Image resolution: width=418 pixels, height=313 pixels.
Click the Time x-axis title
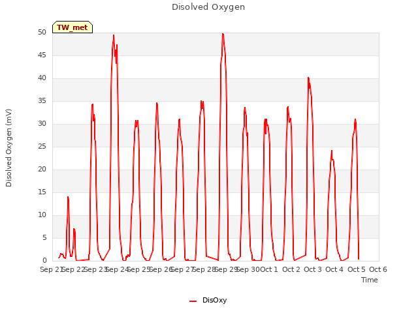pyautogui.click(x=370, y=280)
